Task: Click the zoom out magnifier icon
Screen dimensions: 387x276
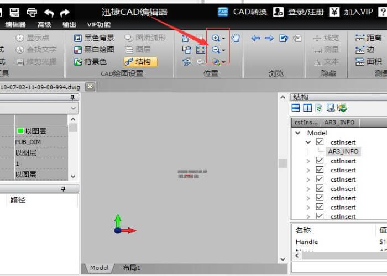Action: 216,50
